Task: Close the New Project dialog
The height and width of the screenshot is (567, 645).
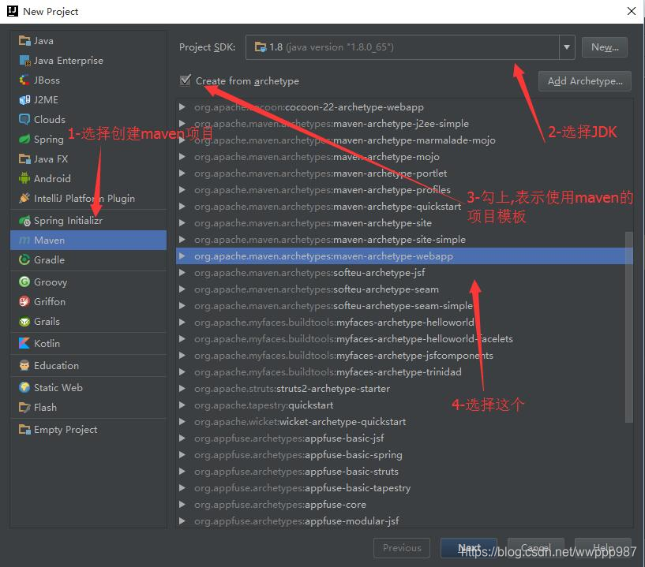Action: tap(632, 11)
